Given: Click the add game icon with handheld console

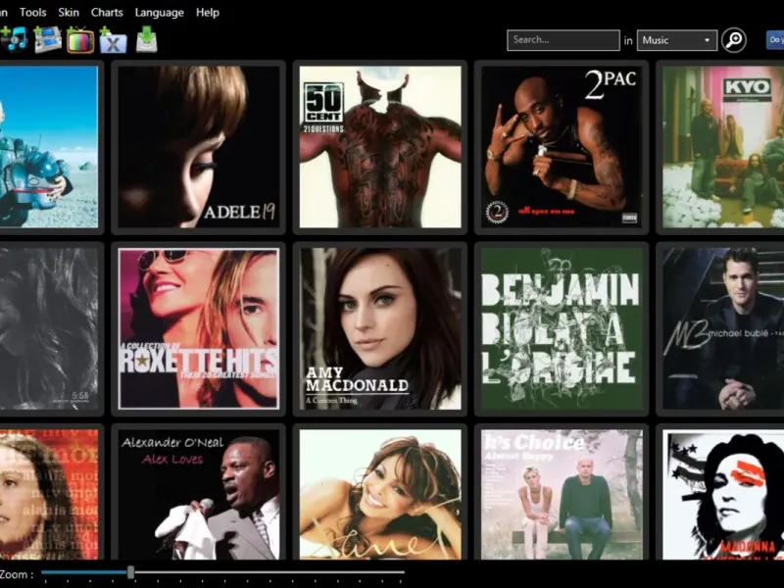Looking at the screenshot, I should tap(47, 39).
